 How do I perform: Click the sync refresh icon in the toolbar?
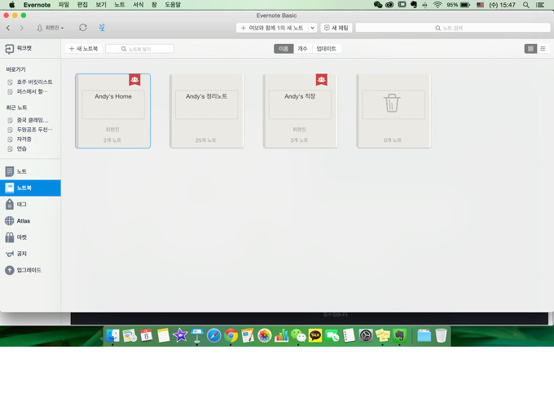click(x=83, y=28)
